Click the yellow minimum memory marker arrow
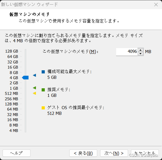Viewport: 162px width, 160px height. click(35, 93)
